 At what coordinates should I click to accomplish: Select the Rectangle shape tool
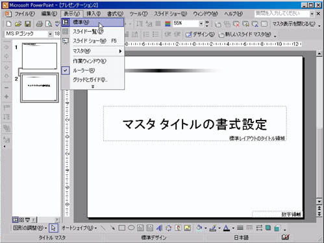point(122,227)
